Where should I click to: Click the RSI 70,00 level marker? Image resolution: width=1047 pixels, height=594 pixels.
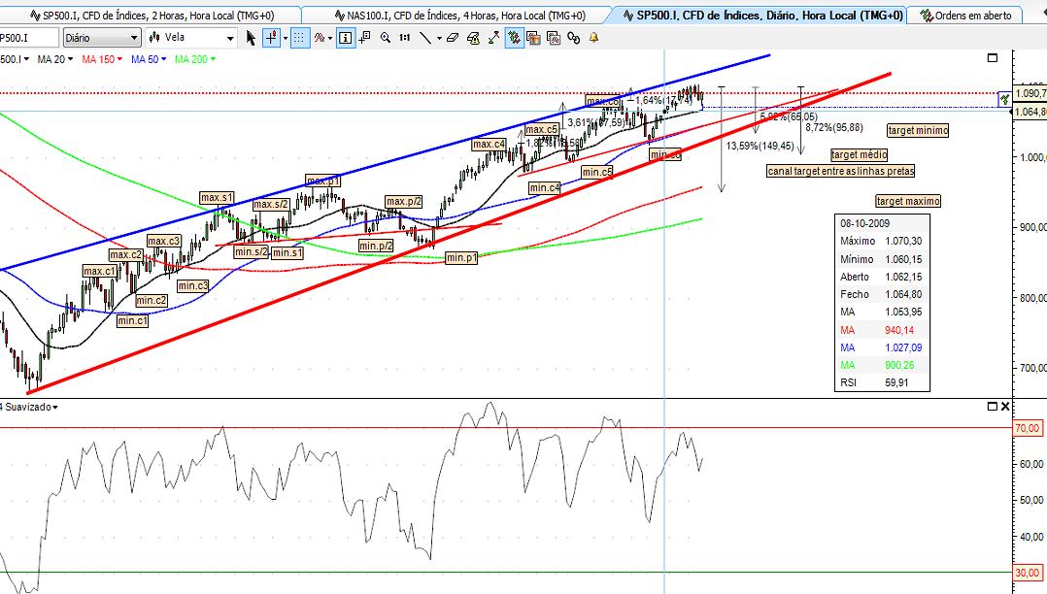1028,428
